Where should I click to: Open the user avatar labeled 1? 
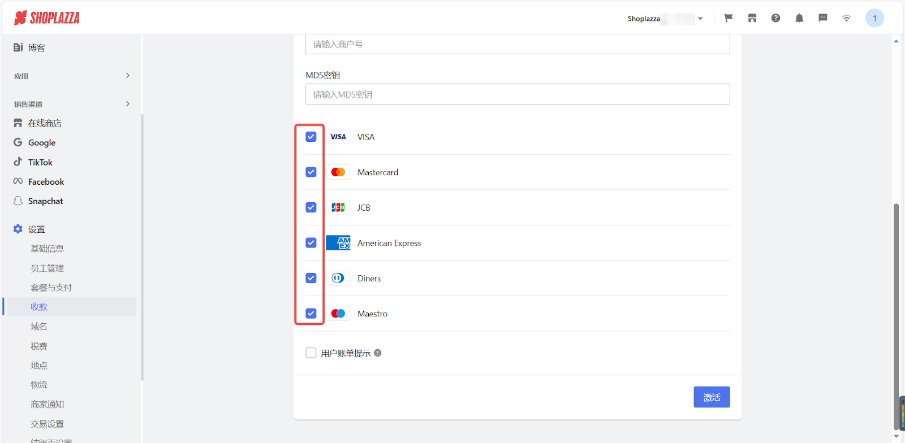(874, 18)
